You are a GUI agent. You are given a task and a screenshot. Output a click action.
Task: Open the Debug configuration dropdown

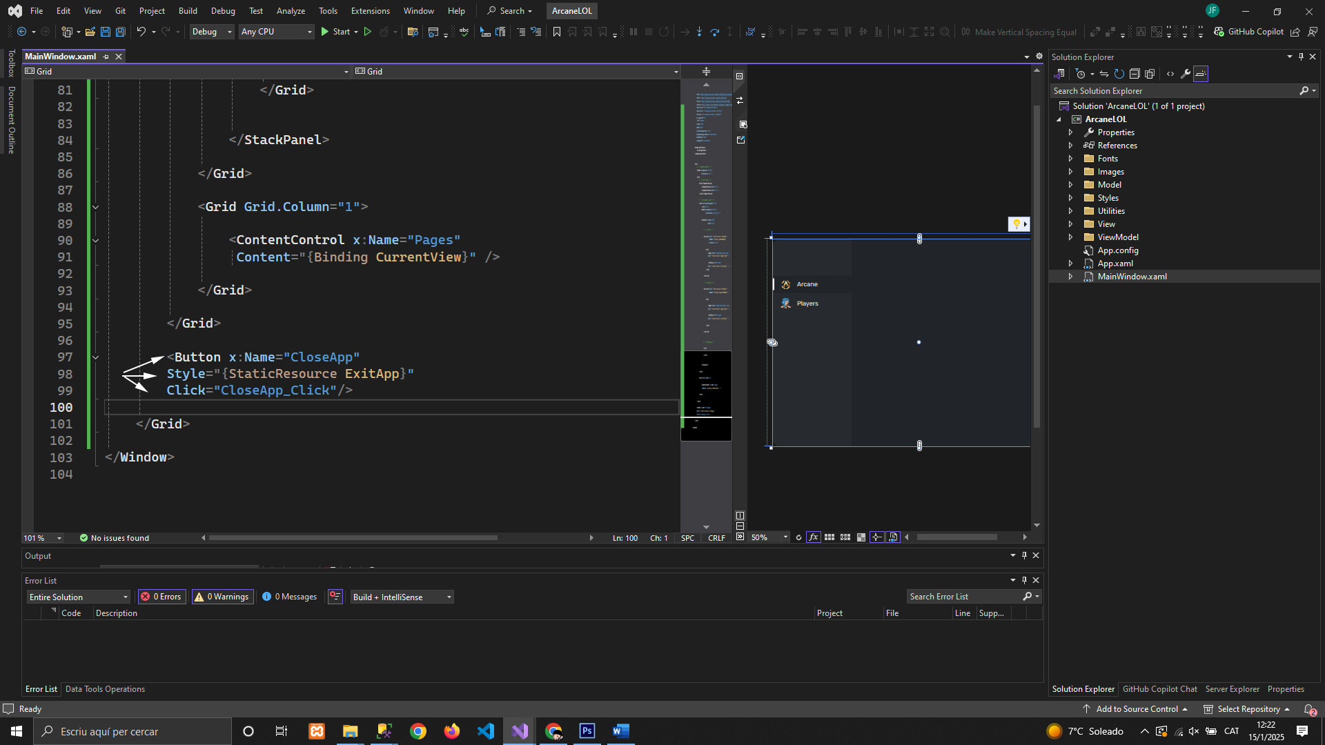pos(212,32)
